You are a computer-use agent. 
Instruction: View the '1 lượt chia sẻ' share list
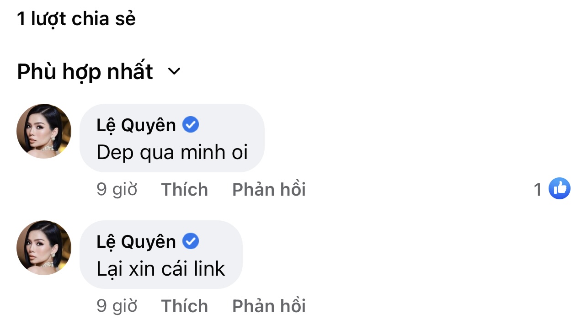point(76,19)
